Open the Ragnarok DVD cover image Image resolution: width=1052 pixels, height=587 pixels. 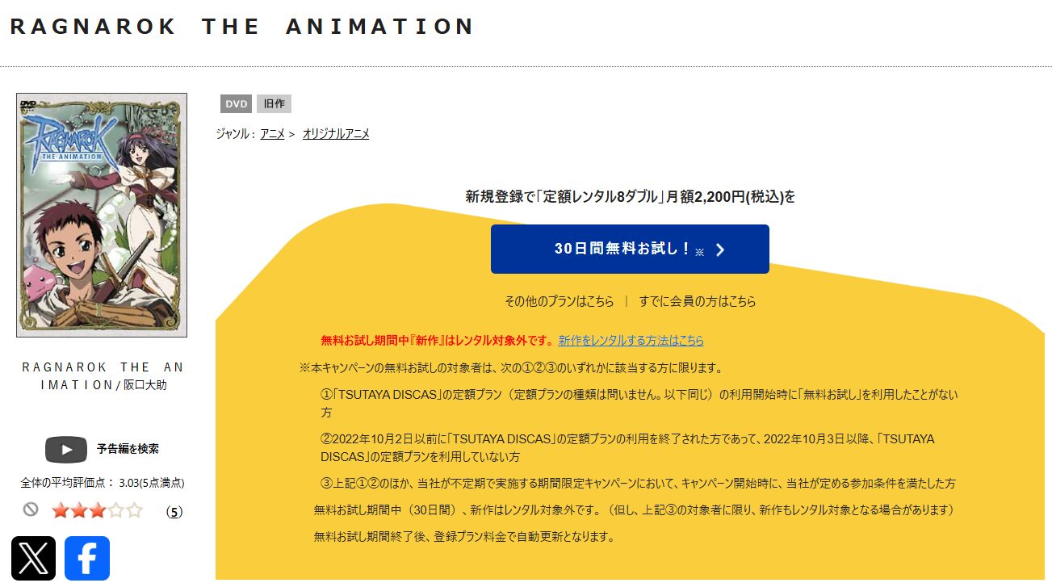102,215
